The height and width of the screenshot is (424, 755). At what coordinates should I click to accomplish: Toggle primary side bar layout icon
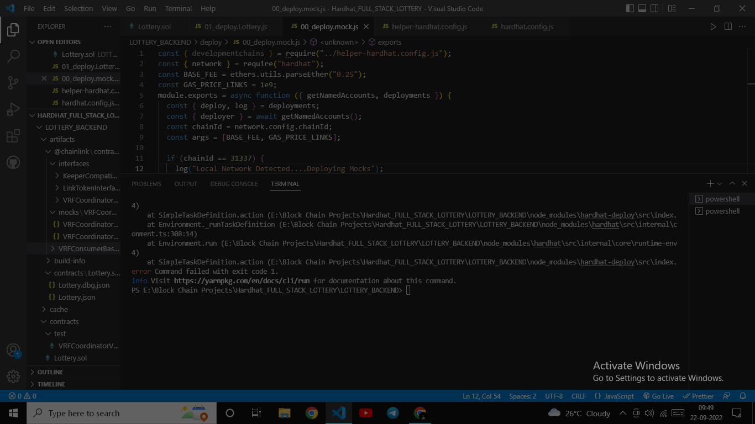tap(630, 9)
